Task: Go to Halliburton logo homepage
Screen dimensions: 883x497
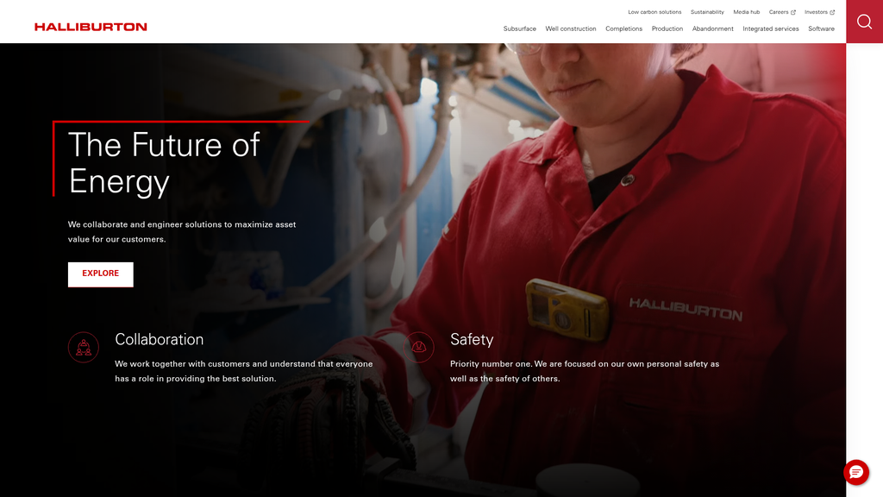Action: [91, 27]
